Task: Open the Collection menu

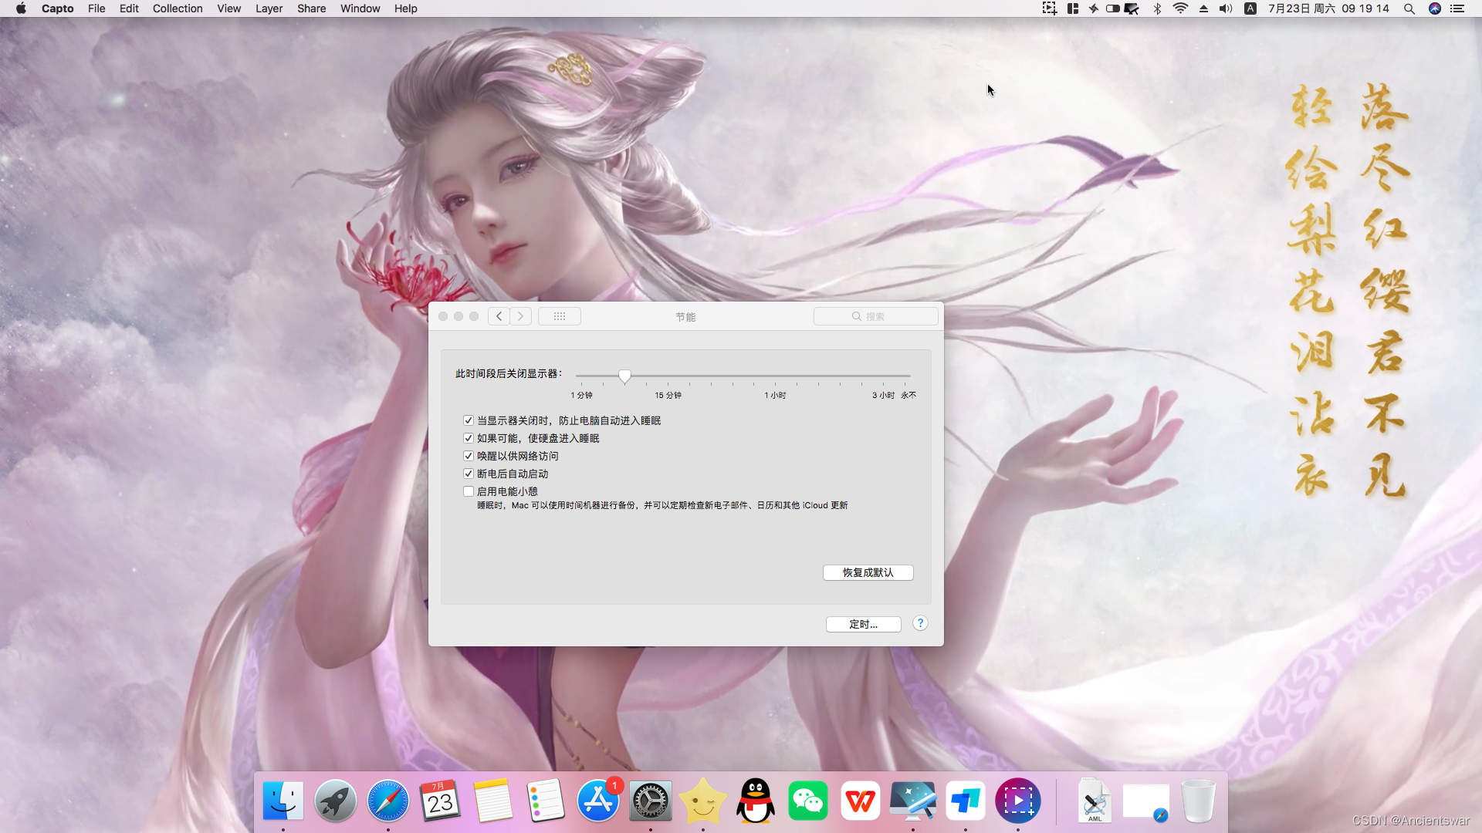Action: coord(178,8)
